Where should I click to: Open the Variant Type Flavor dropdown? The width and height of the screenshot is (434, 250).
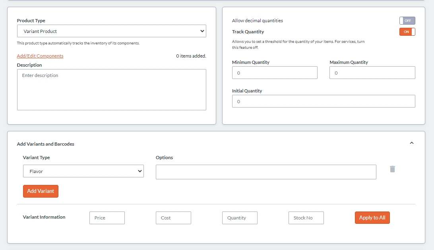click(x=83, y=171)
